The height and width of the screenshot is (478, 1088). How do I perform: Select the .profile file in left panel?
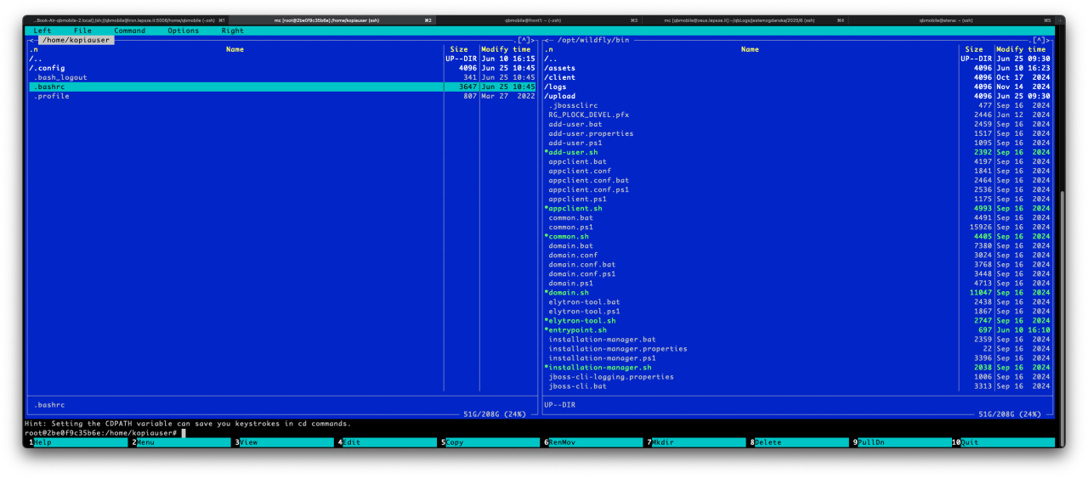point(52,96)
